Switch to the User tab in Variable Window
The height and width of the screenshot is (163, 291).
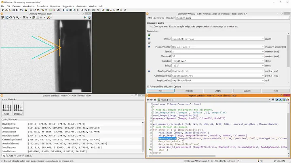[19, 156]
